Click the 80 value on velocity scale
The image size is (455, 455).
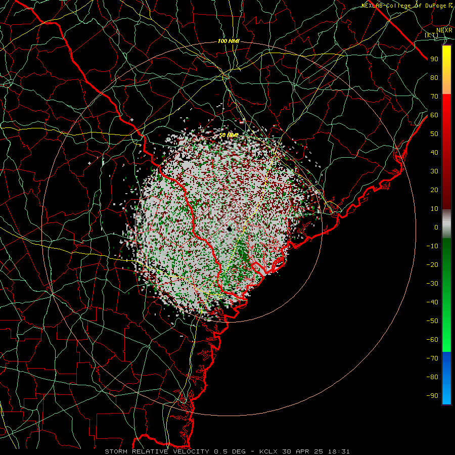tap(434, 77)
